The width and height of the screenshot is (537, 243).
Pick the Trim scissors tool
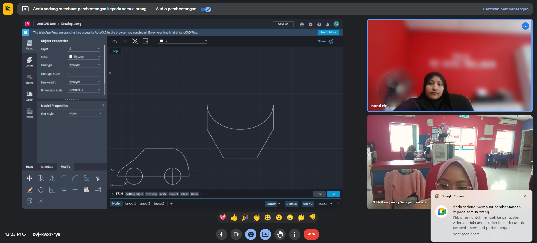tap(98, 178)
